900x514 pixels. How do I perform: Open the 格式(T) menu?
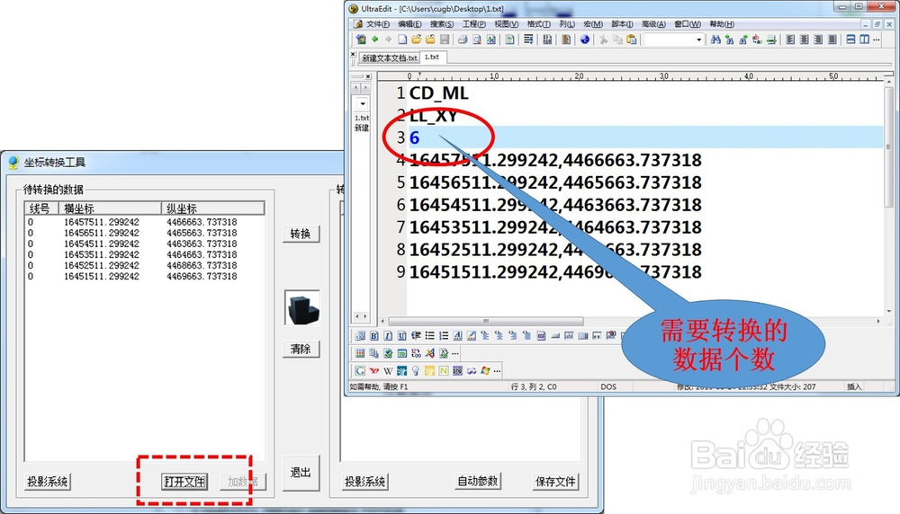(539, 24)
